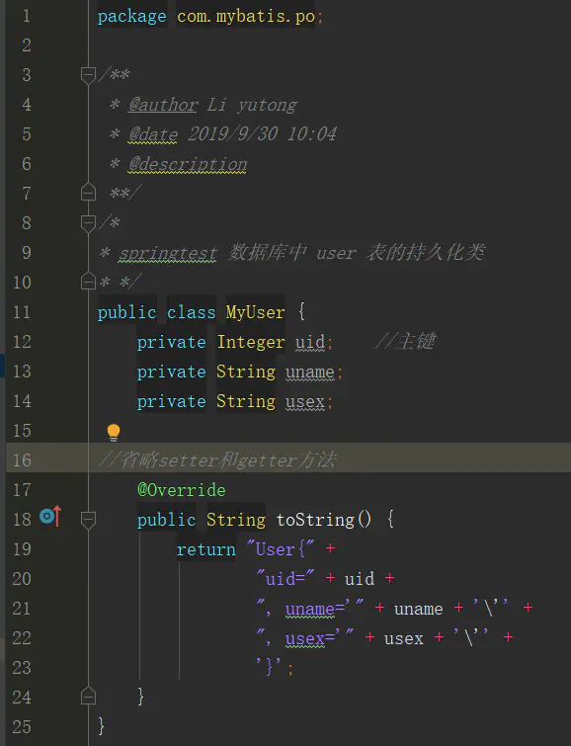The width and height of the screenshot is (571, 746).
Task: Click the @Override annotation
Action: coord(182,490)
